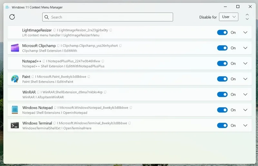
Task: Copy the Microsoft.WindowsNotepad_8wekyb3d8bbwe ID via copy icon
Action: [131, 108]
